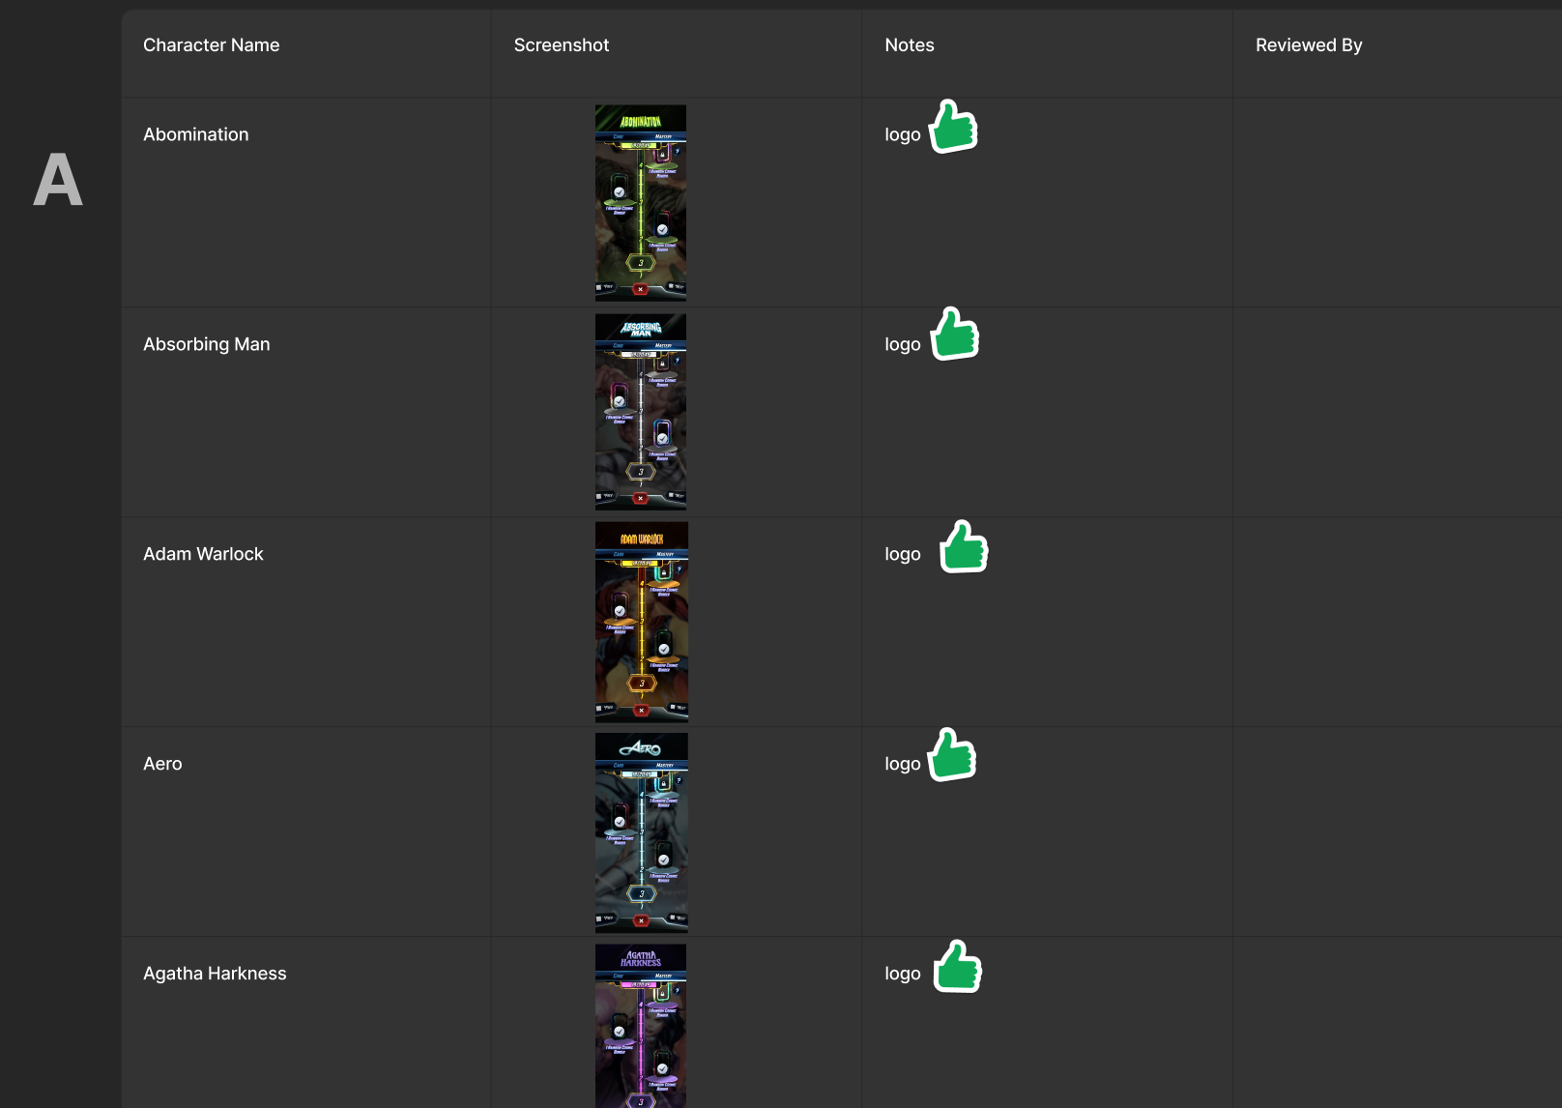Screen dimensions: 1562x1108
Task: Click the logo note in Agatha Harkness row
Action: [x=903, y=975]
